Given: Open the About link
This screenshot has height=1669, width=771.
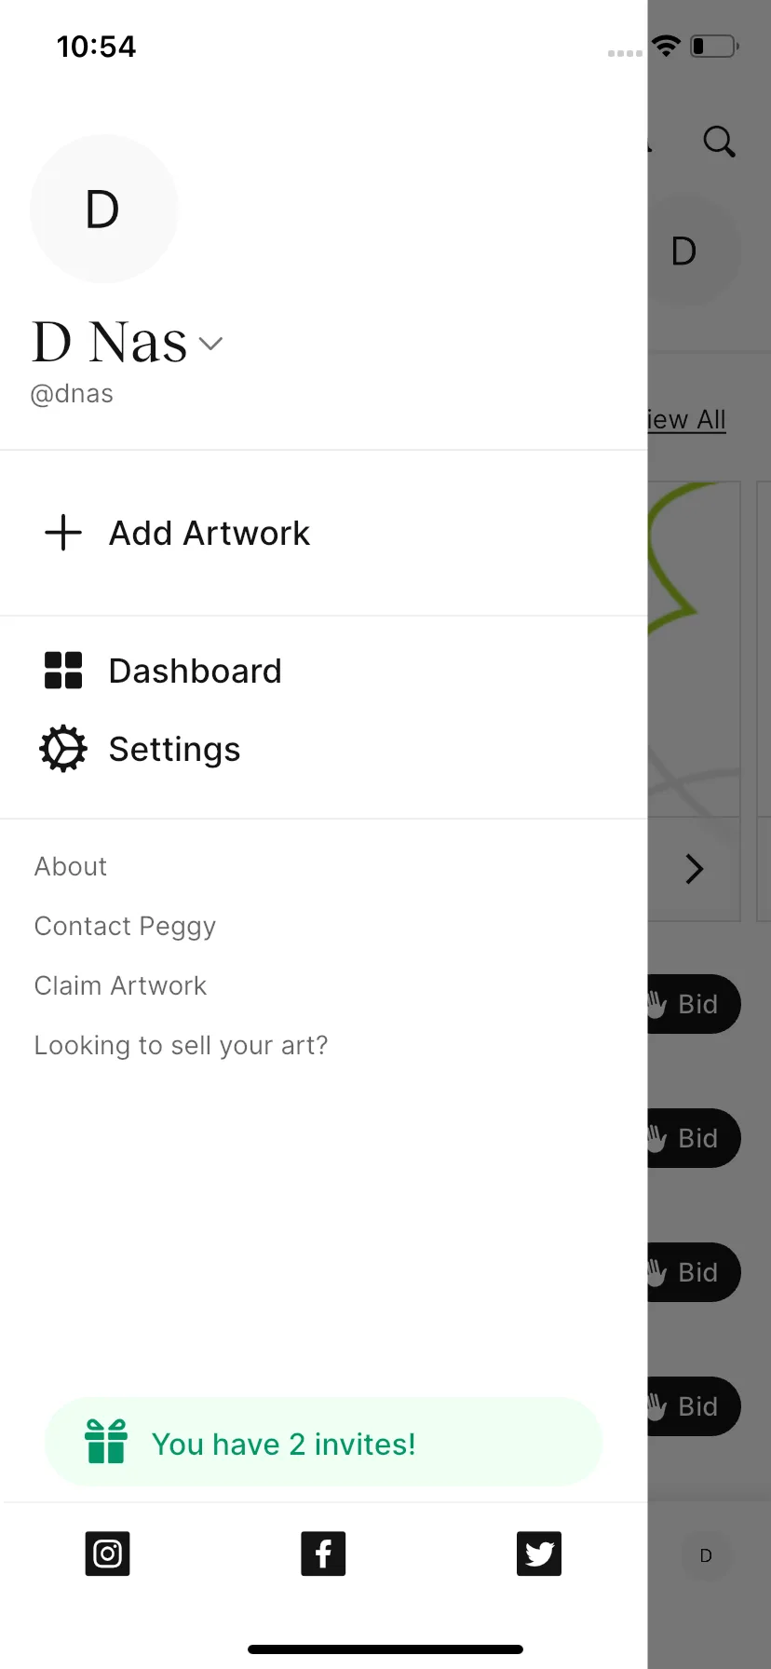Looking at the screenshot, I should tap(71, 866).
